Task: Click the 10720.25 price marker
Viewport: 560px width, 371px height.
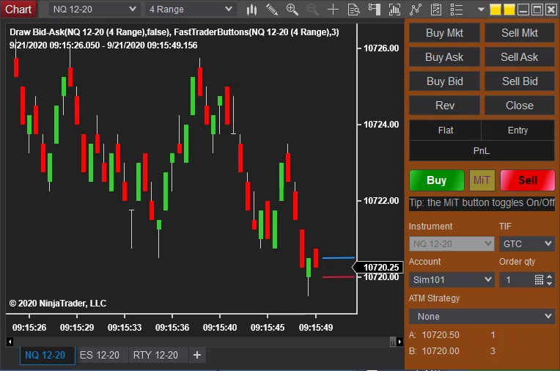Action: tap(378, 267)
